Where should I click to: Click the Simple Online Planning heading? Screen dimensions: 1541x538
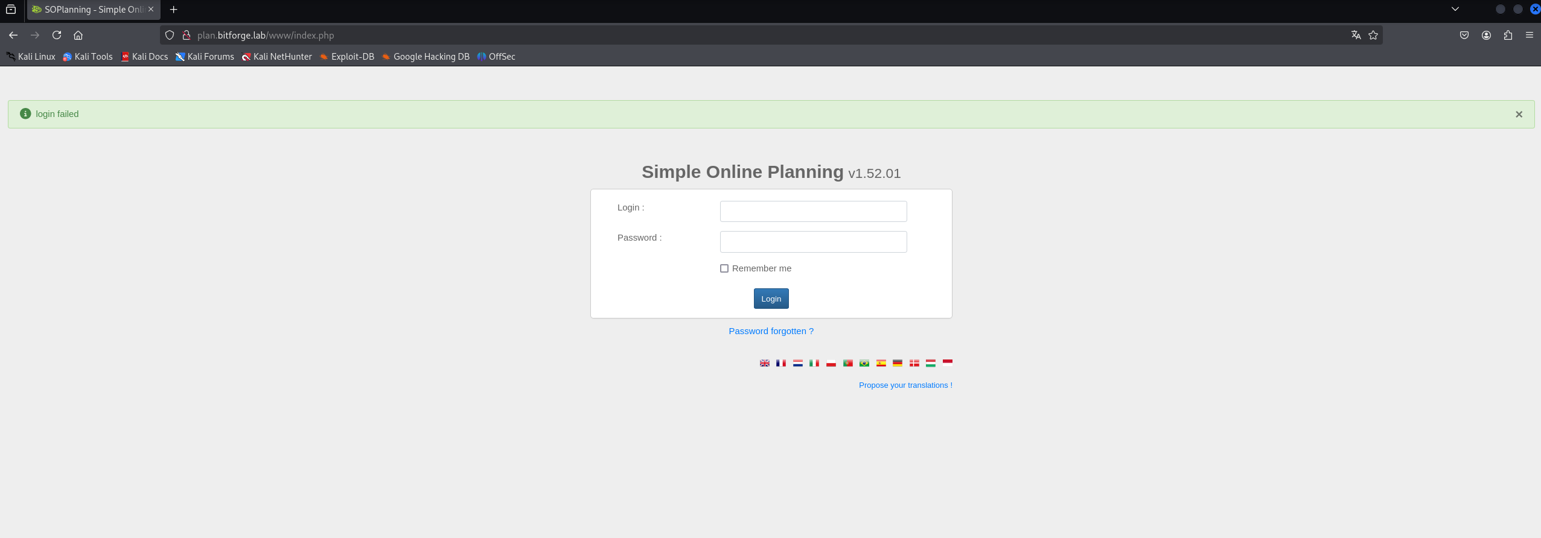(x=742, y=172)
